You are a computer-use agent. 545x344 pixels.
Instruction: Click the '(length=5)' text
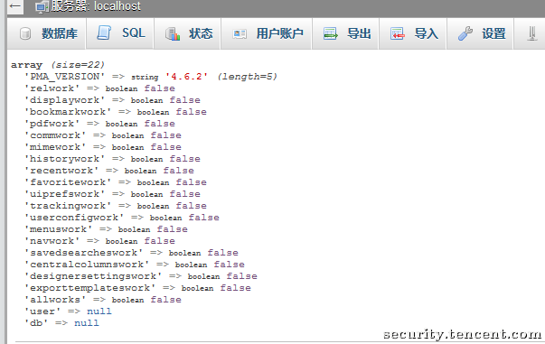pos(248,77)
